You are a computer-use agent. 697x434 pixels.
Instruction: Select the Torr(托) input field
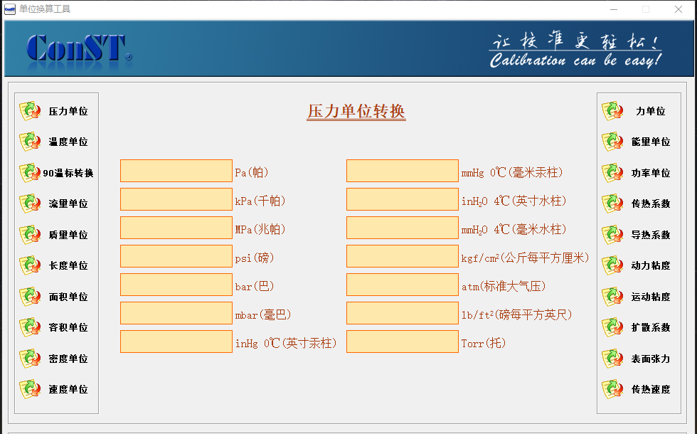tap(403, 342)
